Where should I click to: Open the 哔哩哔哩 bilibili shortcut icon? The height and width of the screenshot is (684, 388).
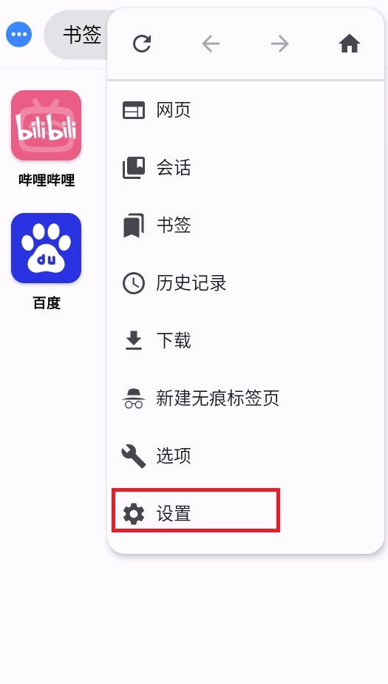tap(47, 125)
